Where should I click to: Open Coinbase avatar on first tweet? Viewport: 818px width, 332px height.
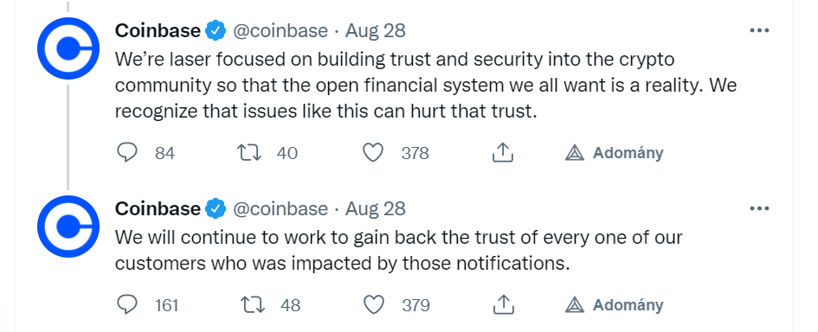click(68, 48)
